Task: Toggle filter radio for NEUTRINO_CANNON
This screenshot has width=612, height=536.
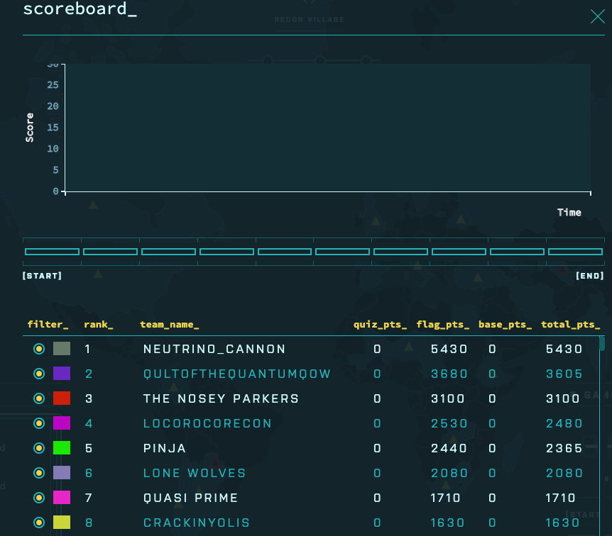Action: click(39, 349)
